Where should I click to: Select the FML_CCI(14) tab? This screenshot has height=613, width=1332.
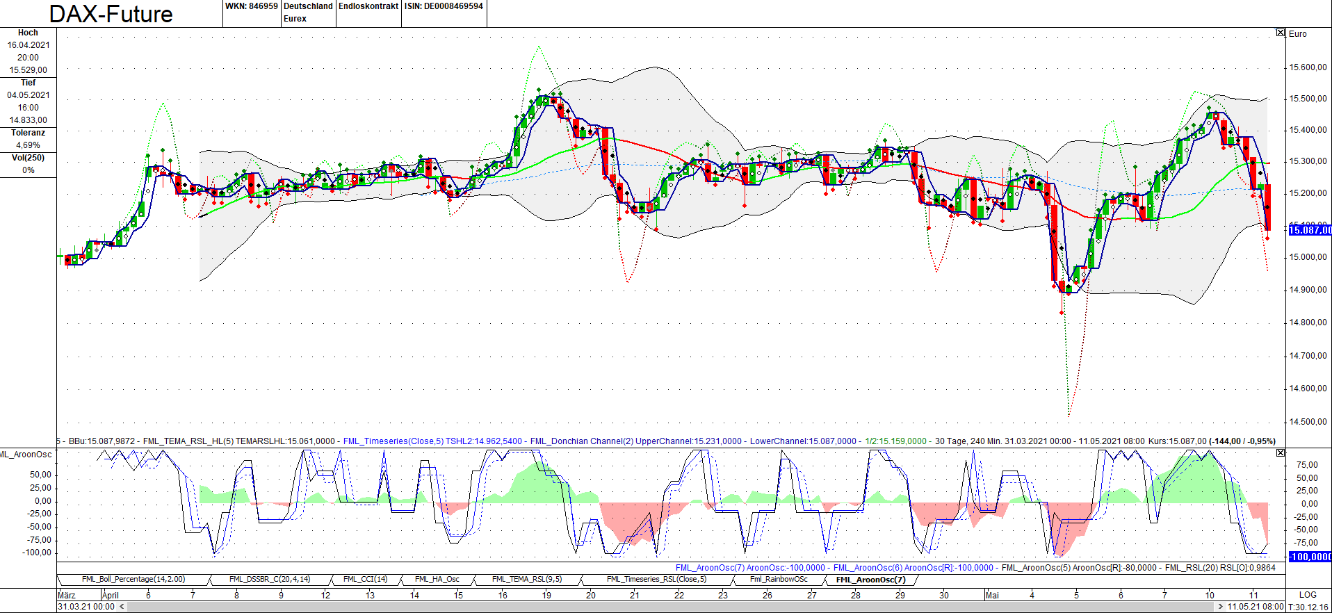(365, 579)
